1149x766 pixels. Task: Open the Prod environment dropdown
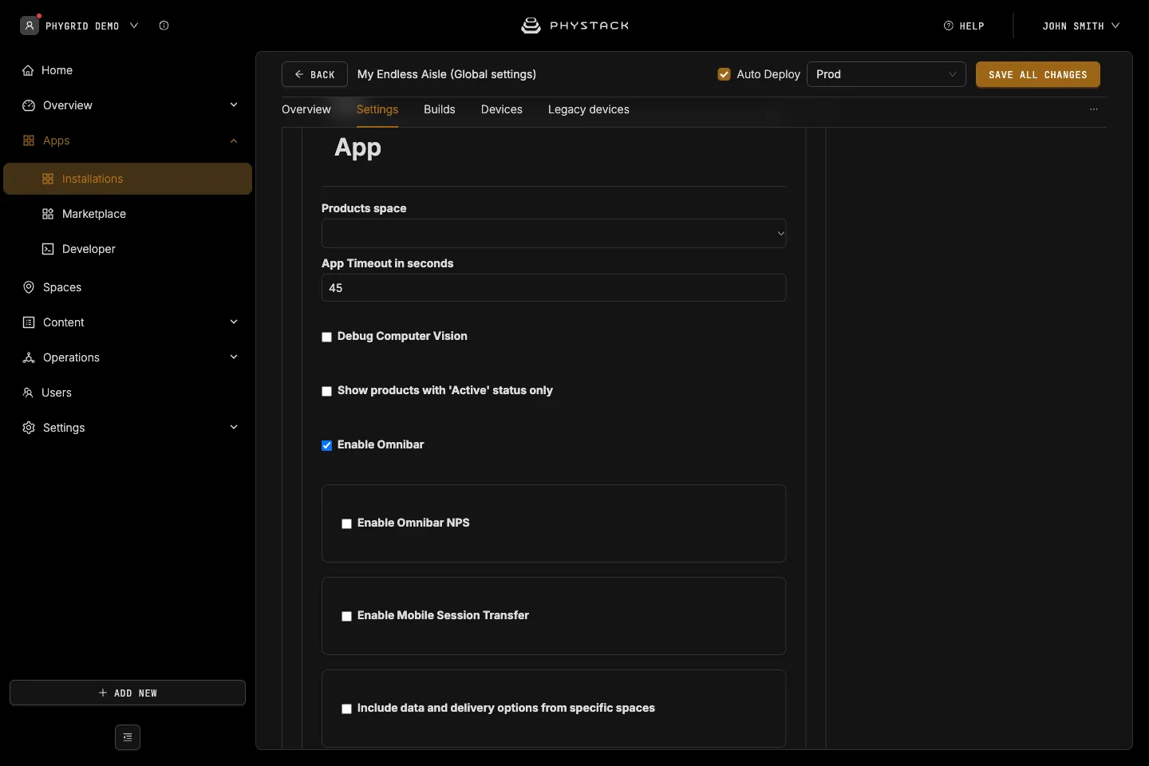(x=886, y=74)
